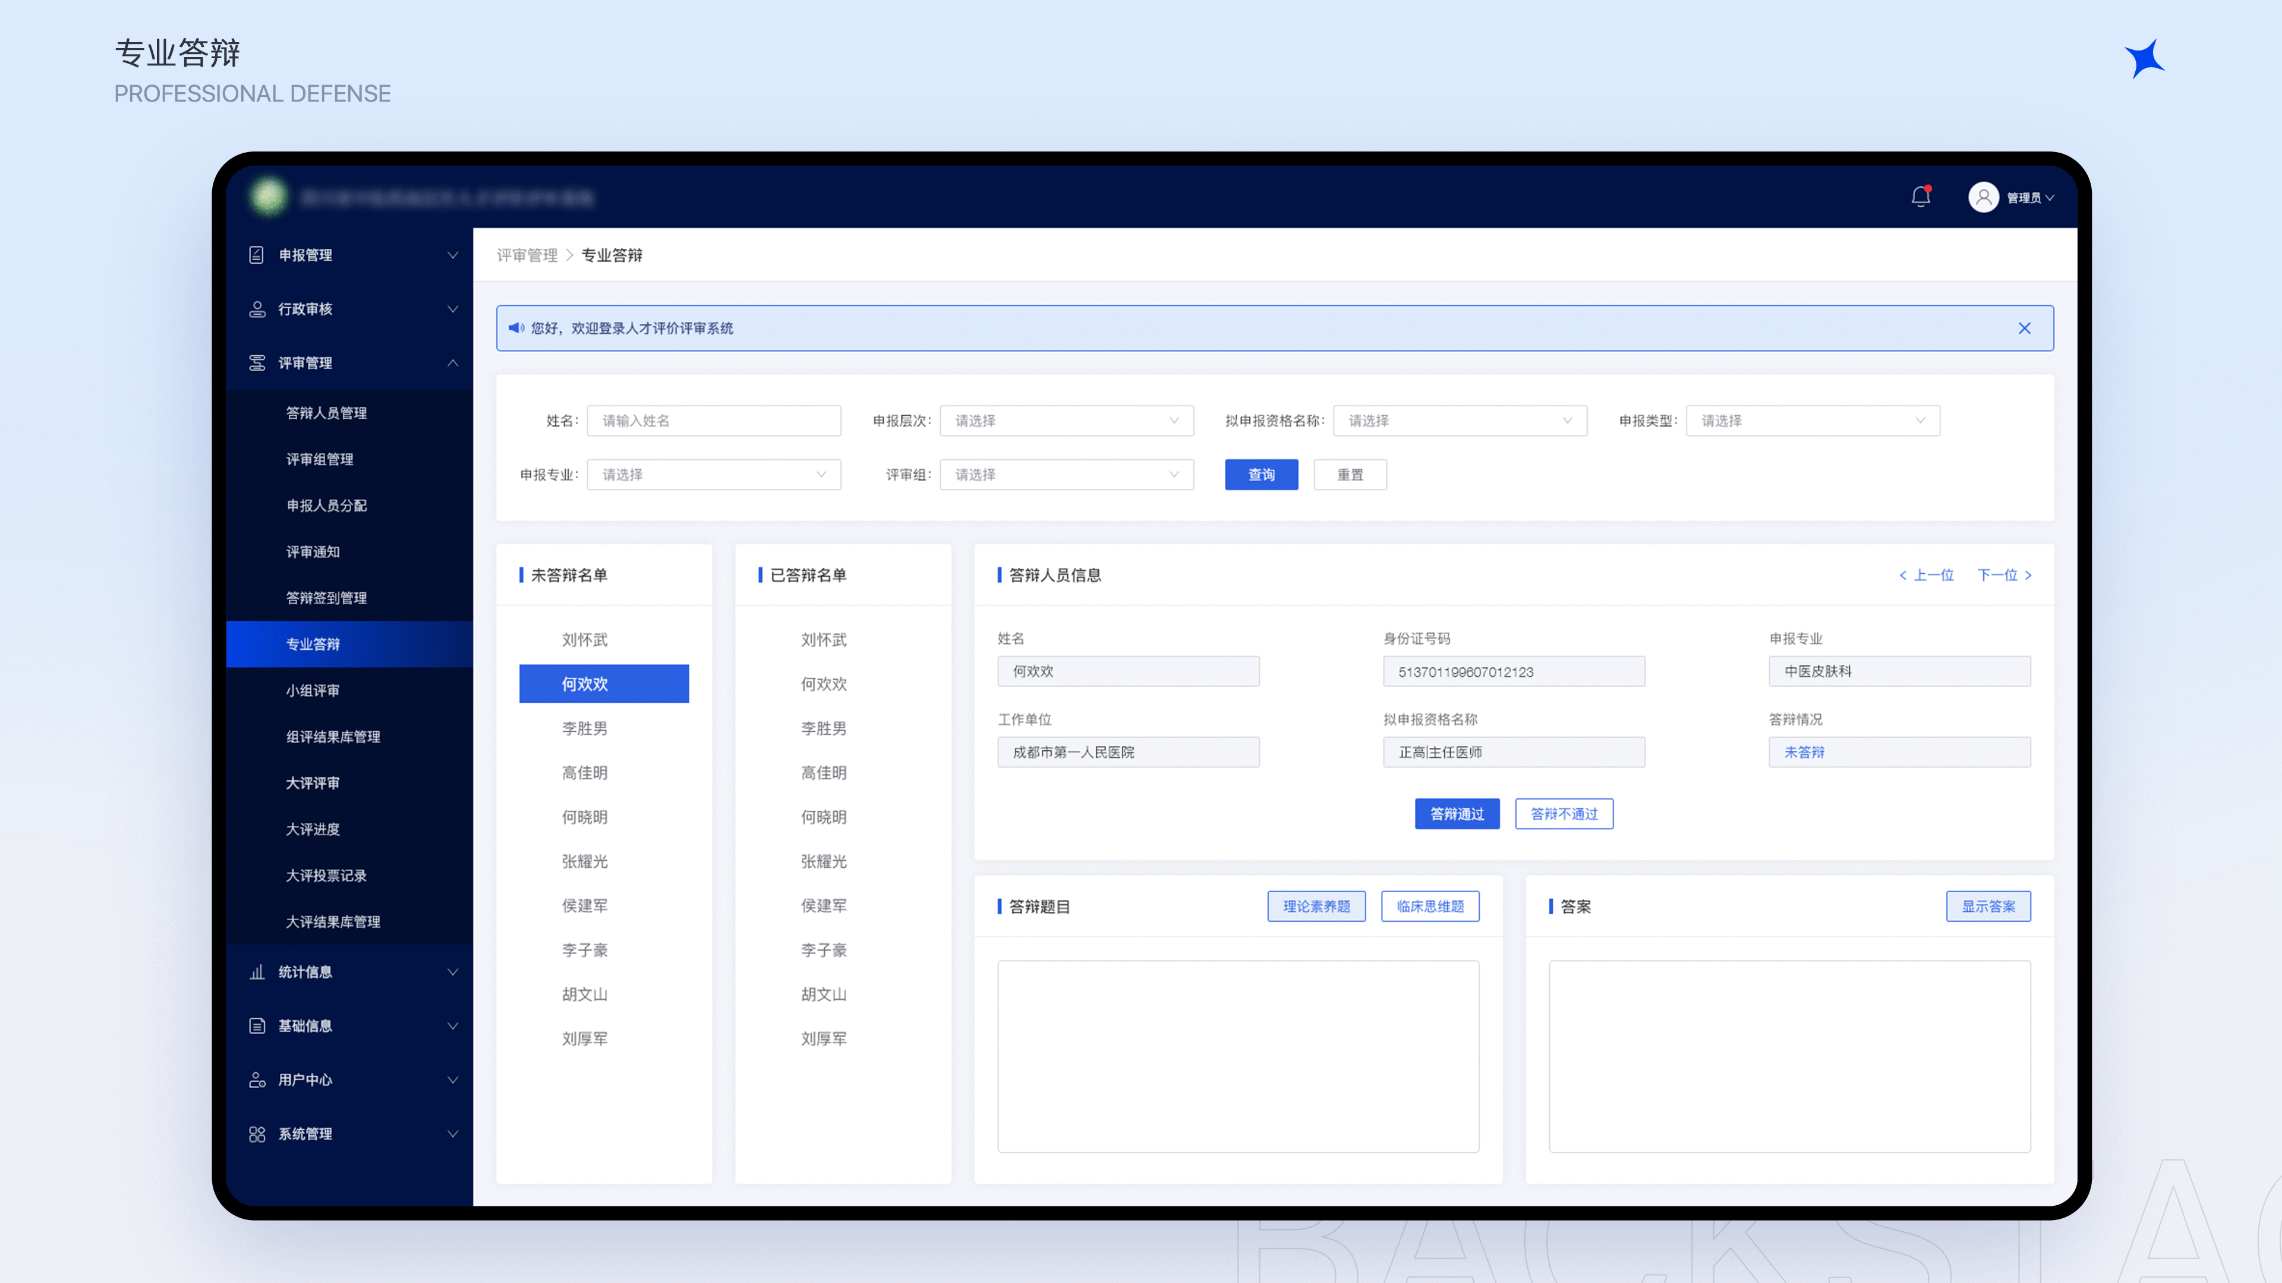
Task: Collapse the 评审管理 sidebar section
Action: 453,363
